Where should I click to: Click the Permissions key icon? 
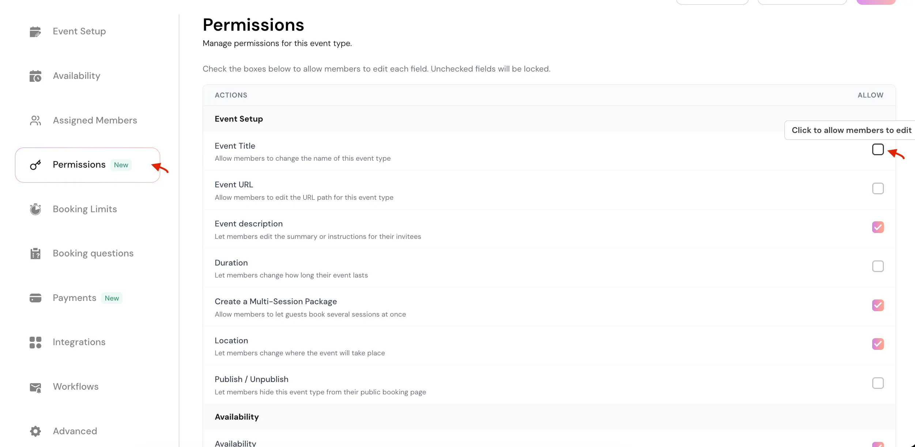tap(35, 165)
